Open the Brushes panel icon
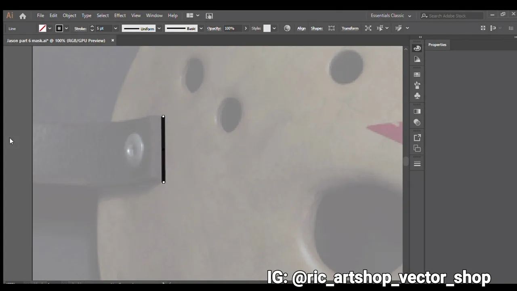Image resolution: width=517 pixels, height=291 pixels. click(417, 85)
